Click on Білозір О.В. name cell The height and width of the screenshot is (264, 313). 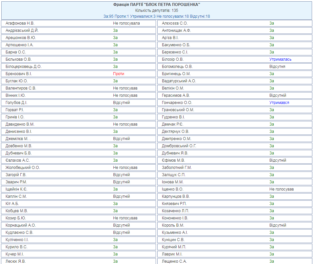173,59
